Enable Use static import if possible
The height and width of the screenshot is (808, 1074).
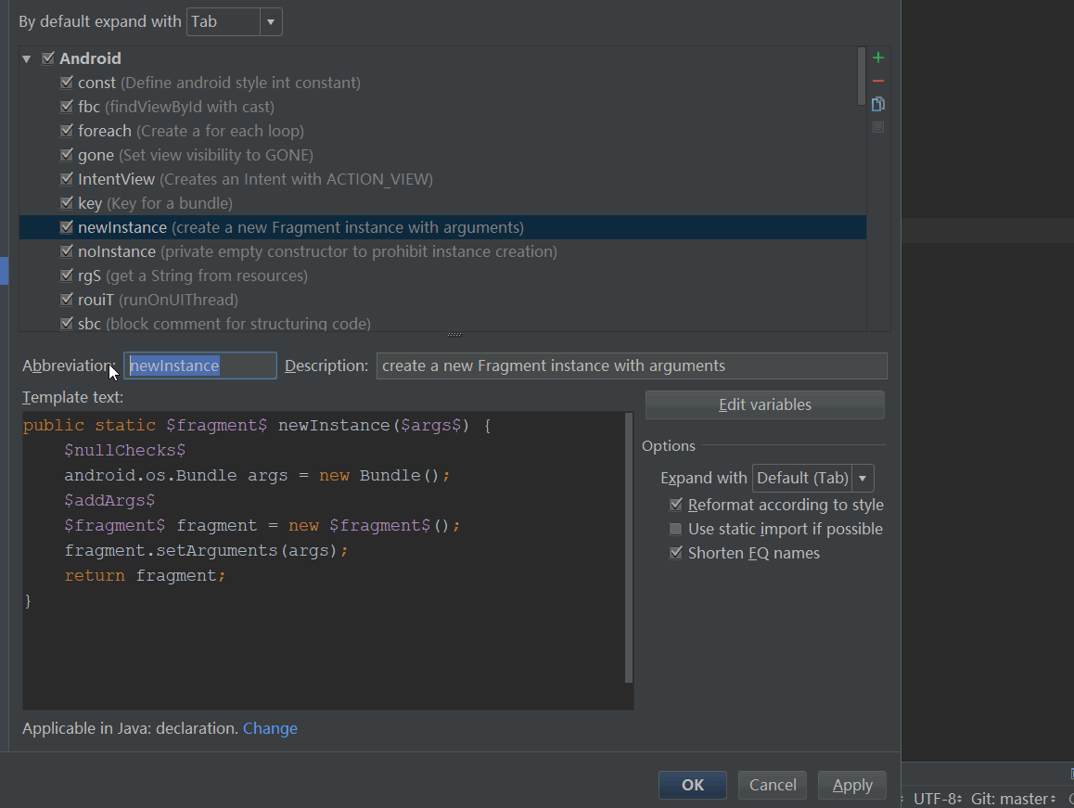(x=676, y=529)
